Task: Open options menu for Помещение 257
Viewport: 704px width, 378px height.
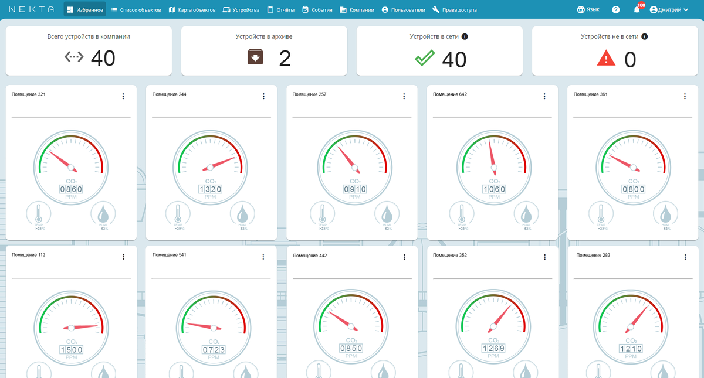Action: tap(404, 97)
